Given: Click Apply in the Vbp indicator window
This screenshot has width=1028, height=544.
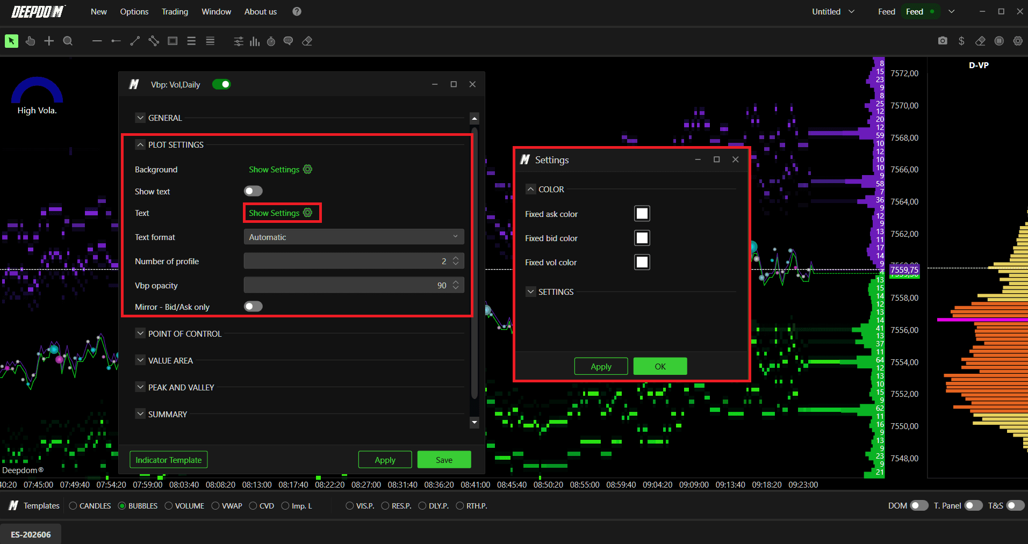Looking at the screenshot, I should click(385, 460).
